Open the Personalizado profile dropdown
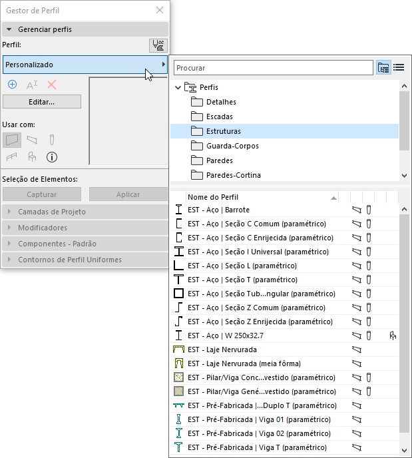This screenshot has width=412, height=458. pos(85,65)
